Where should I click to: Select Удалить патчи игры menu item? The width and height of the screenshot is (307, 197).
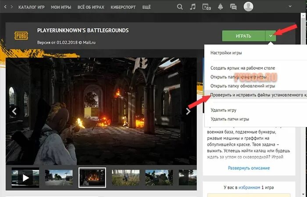(x=230, y=119)
